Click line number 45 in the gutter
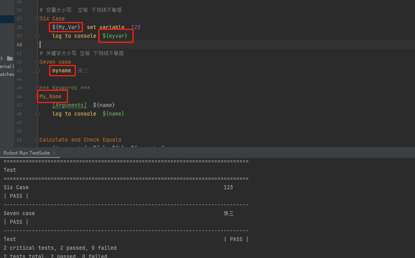 click(x=20, y=88)
